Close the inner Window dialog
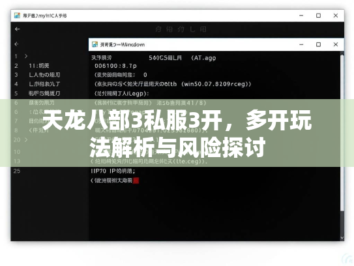This screenshot has height=266, width=354. click(x=336, y=44)
